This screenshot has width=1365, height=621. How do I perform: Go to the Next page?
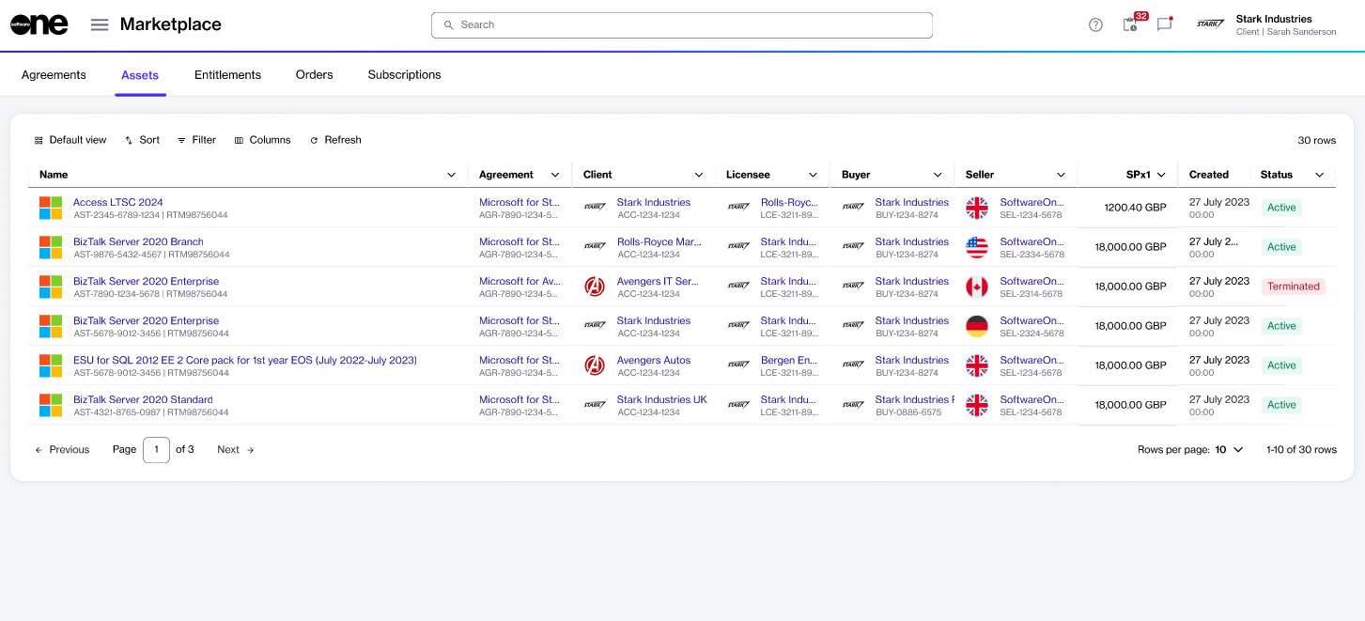236,450
